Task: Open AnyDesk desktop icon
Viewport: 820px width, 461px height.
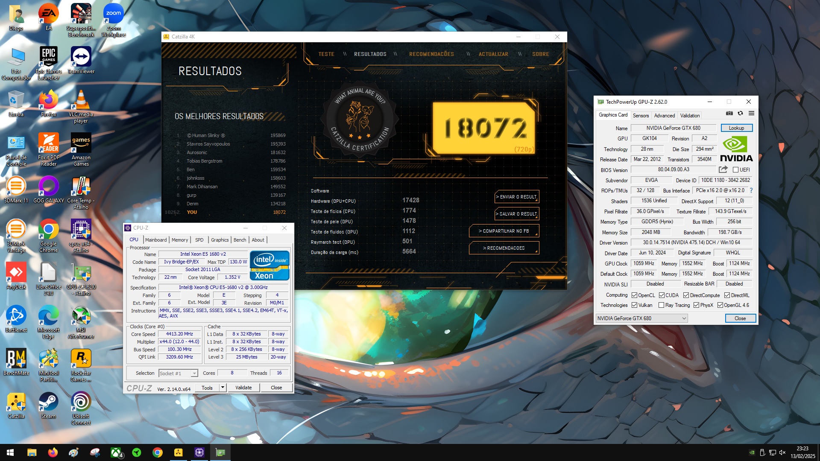Action: [16, 276]
